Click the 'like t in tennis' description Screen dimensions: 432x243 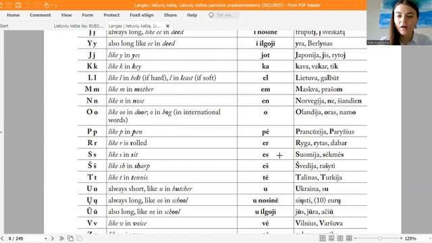(x=128, y=178)
